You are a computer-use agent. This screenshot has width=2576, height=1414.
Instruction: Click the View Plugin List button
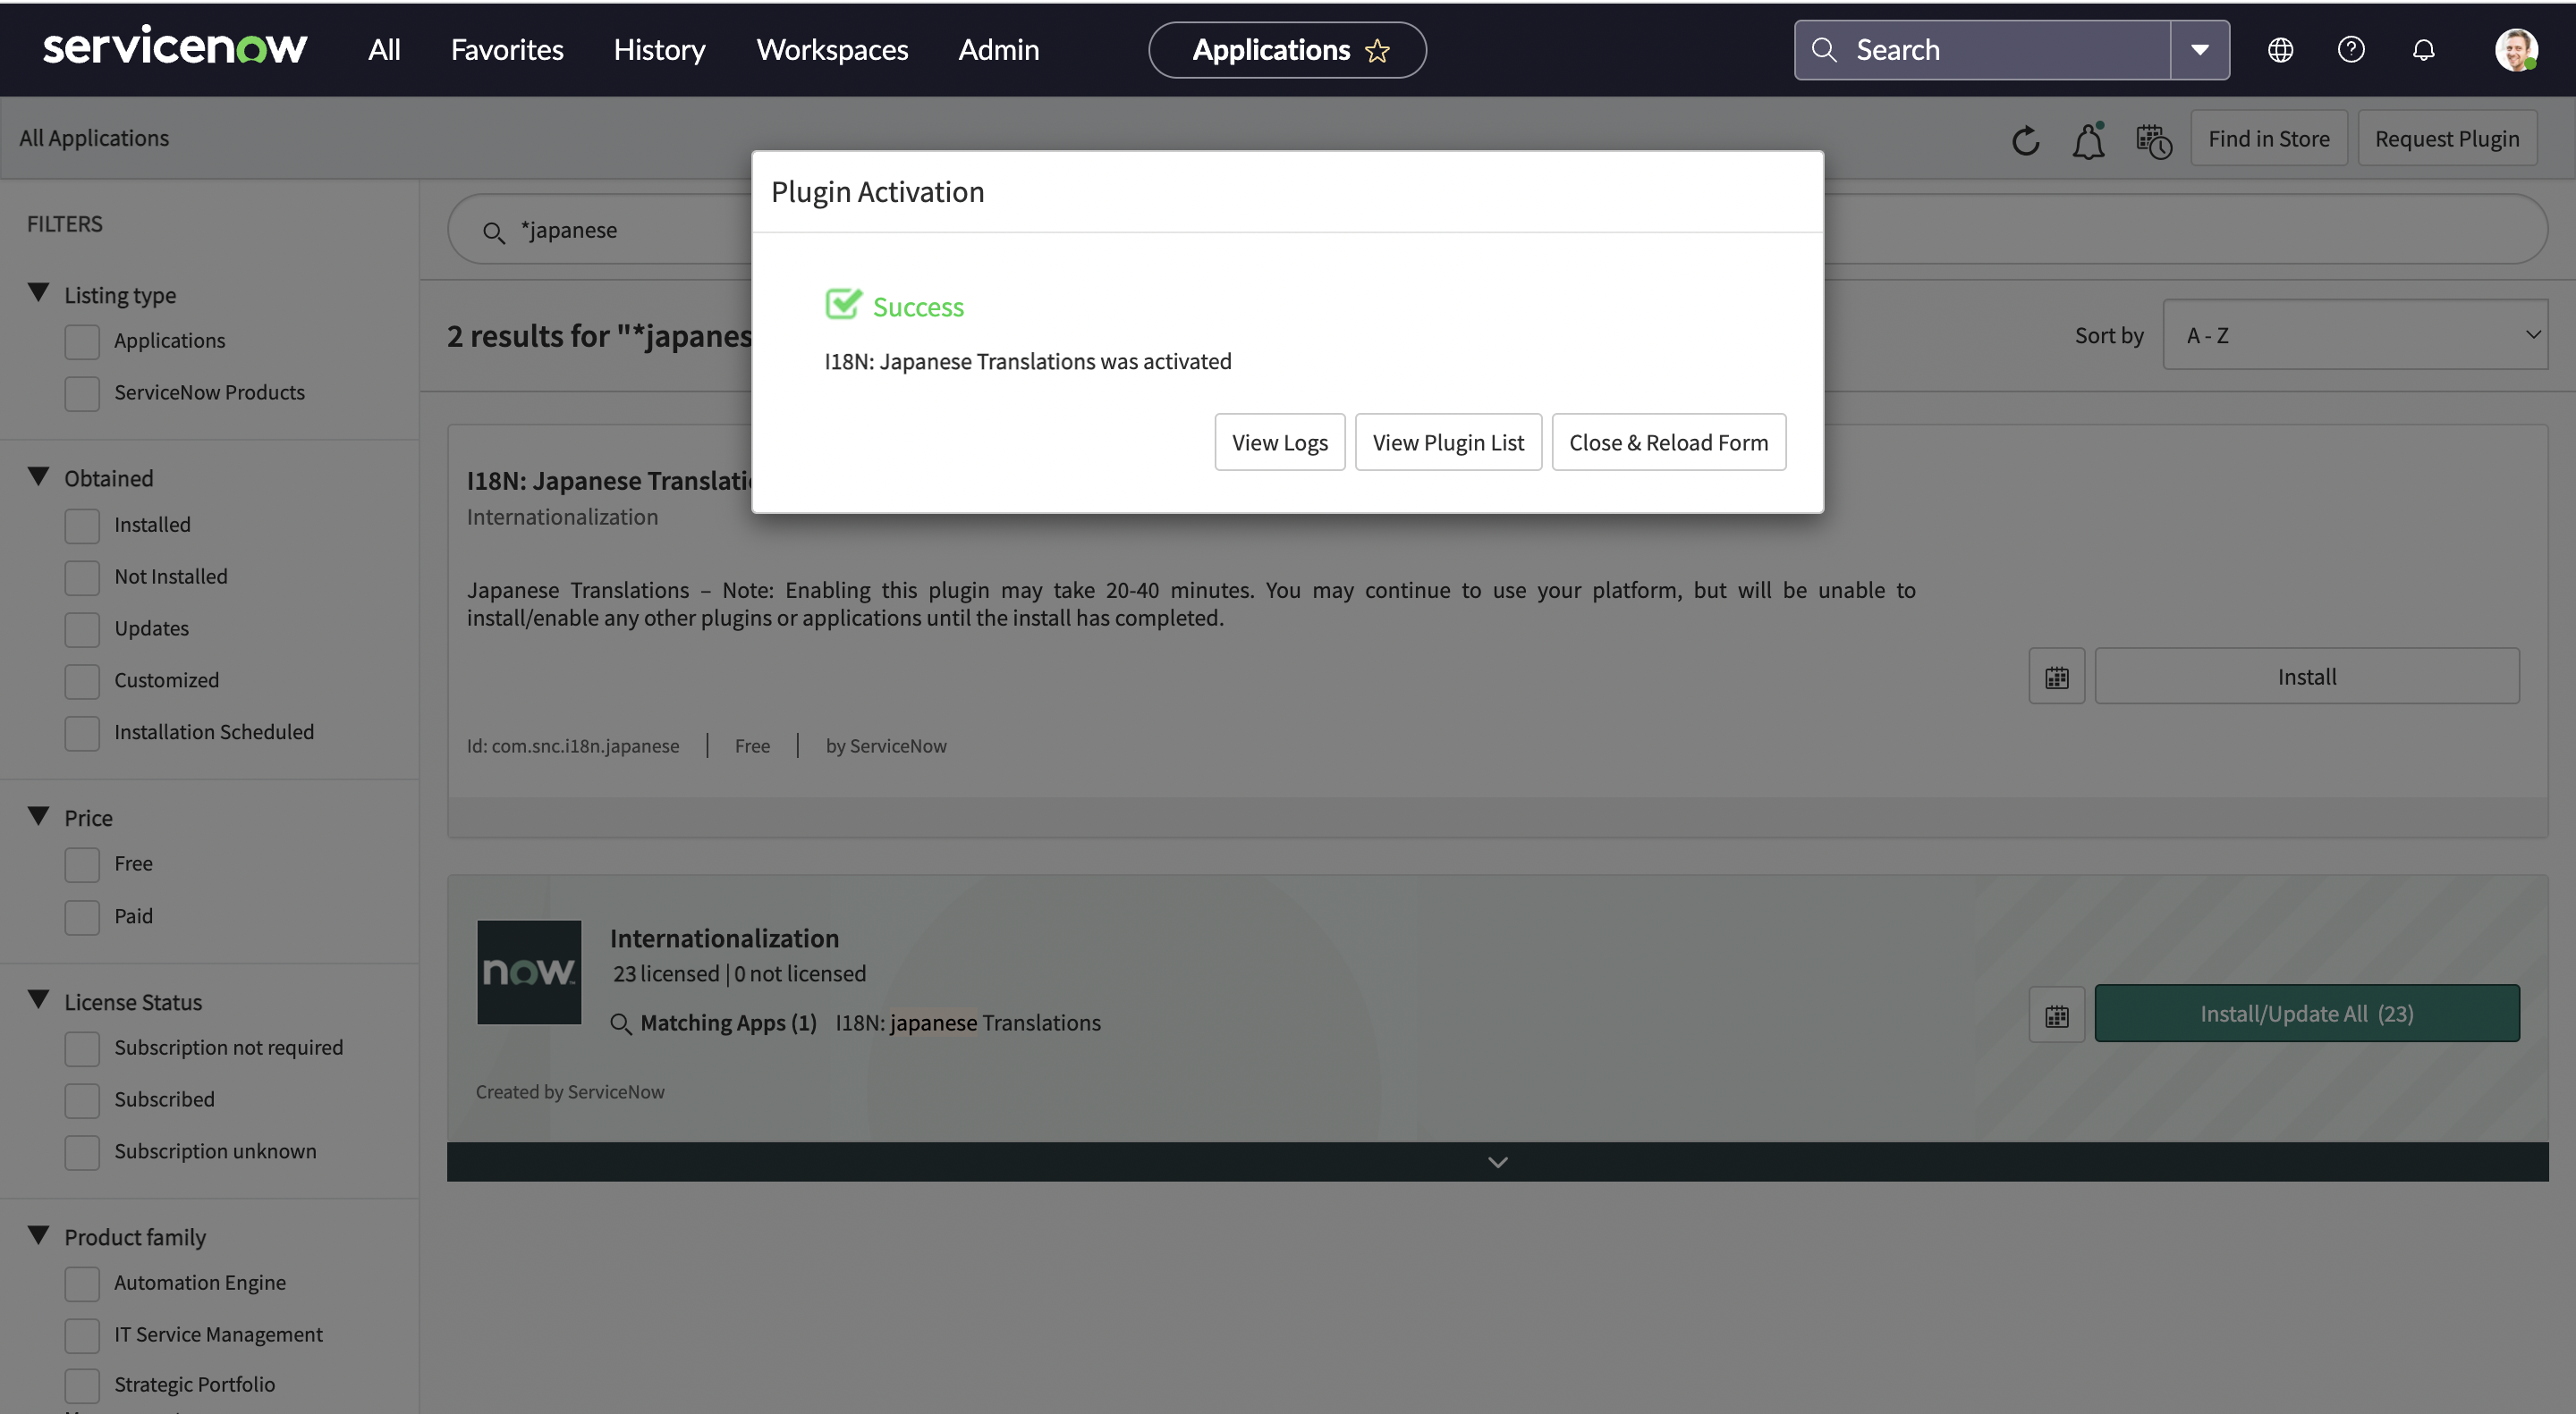[x=1447, y=442]
